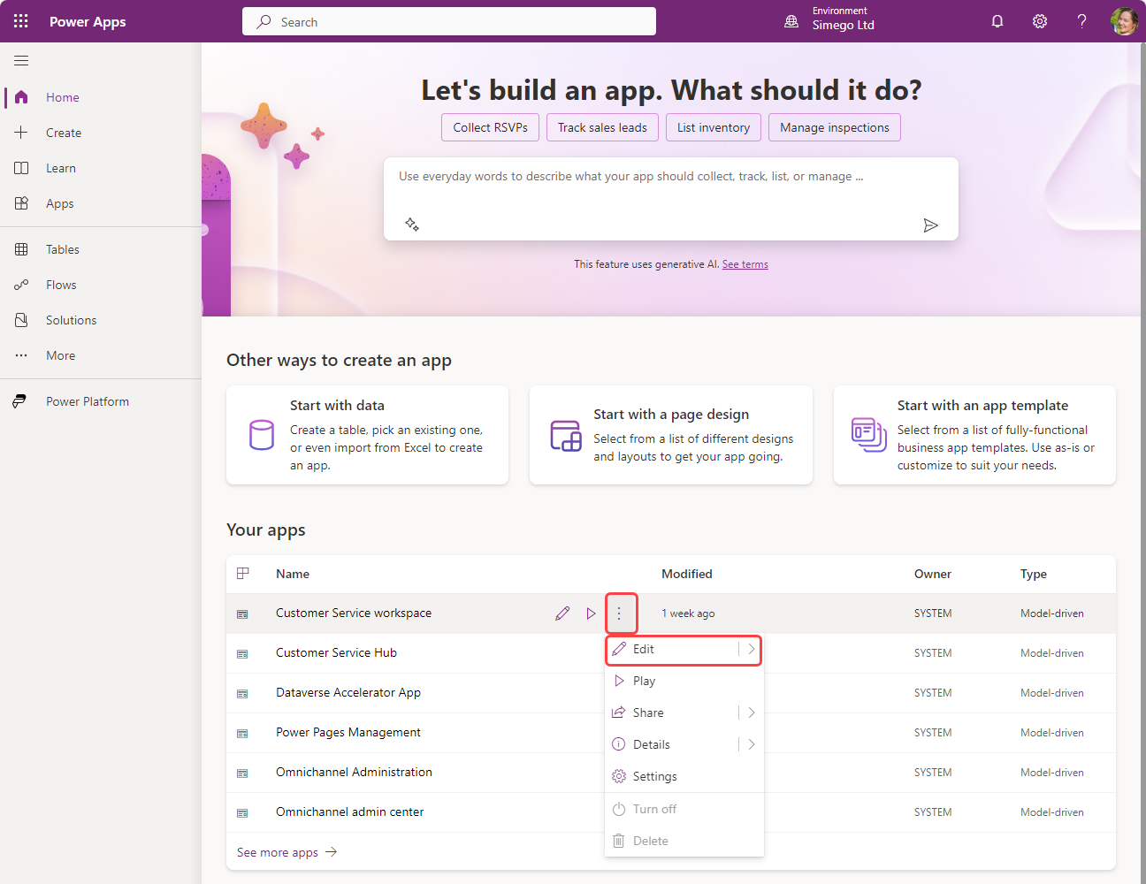This screenshot has height=884, width=1146.
Task: Click the Track sales leads suggestion button
Action: [x=602, y=127]
